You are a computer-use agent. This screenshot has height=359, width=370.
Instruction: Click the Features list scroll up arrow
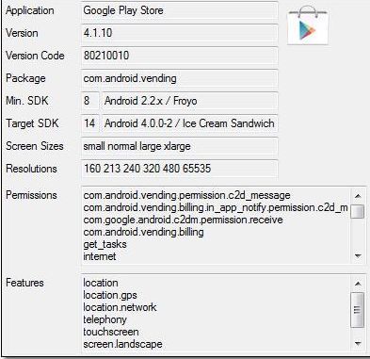coord(358,284)
